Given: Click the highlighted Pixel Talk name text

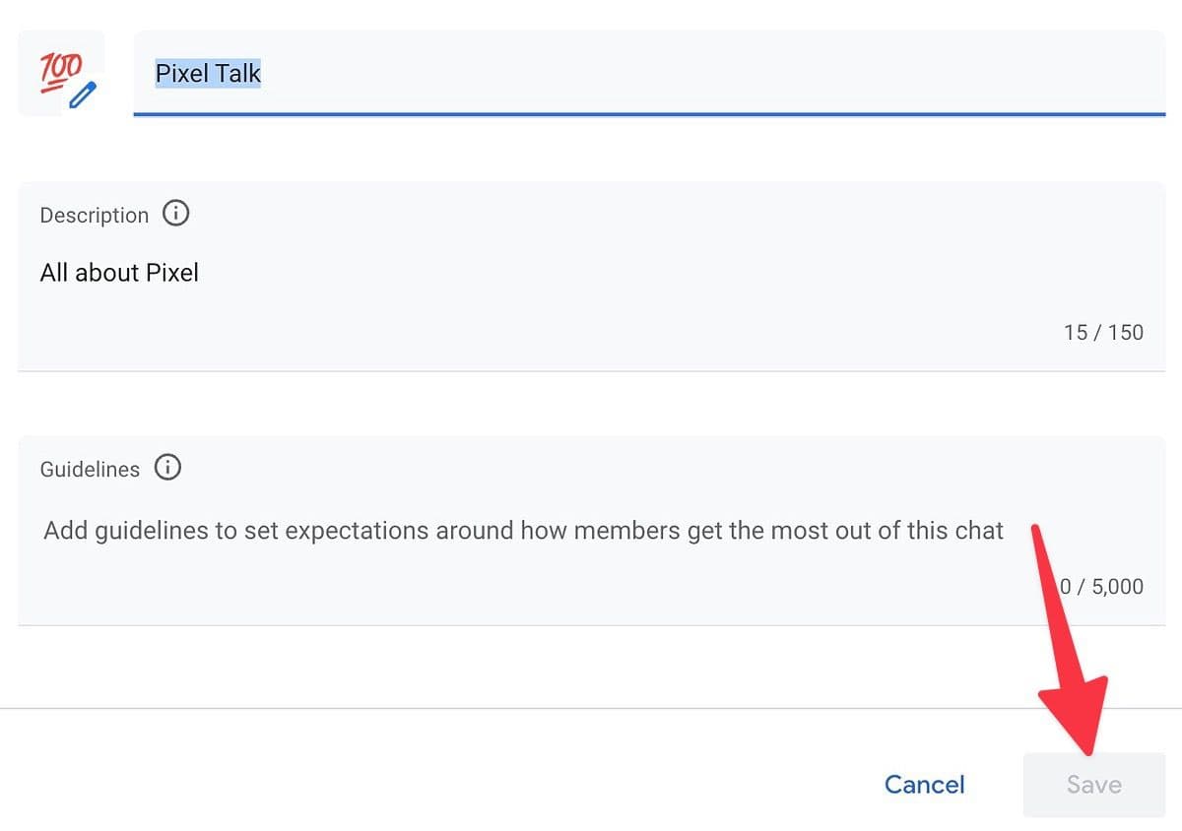Looking at the screenshot, I should coord(208,73).
